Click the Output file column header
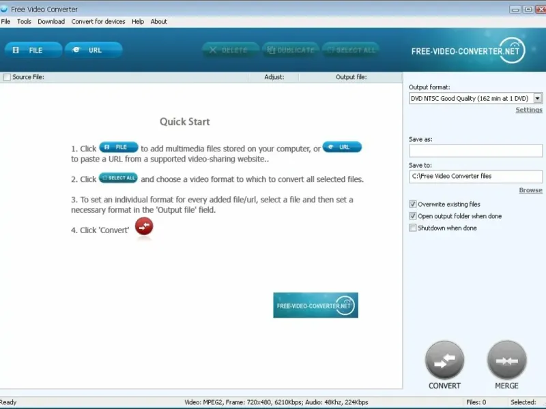The height and width of the screenshot is (409, 546). [351, 77]
